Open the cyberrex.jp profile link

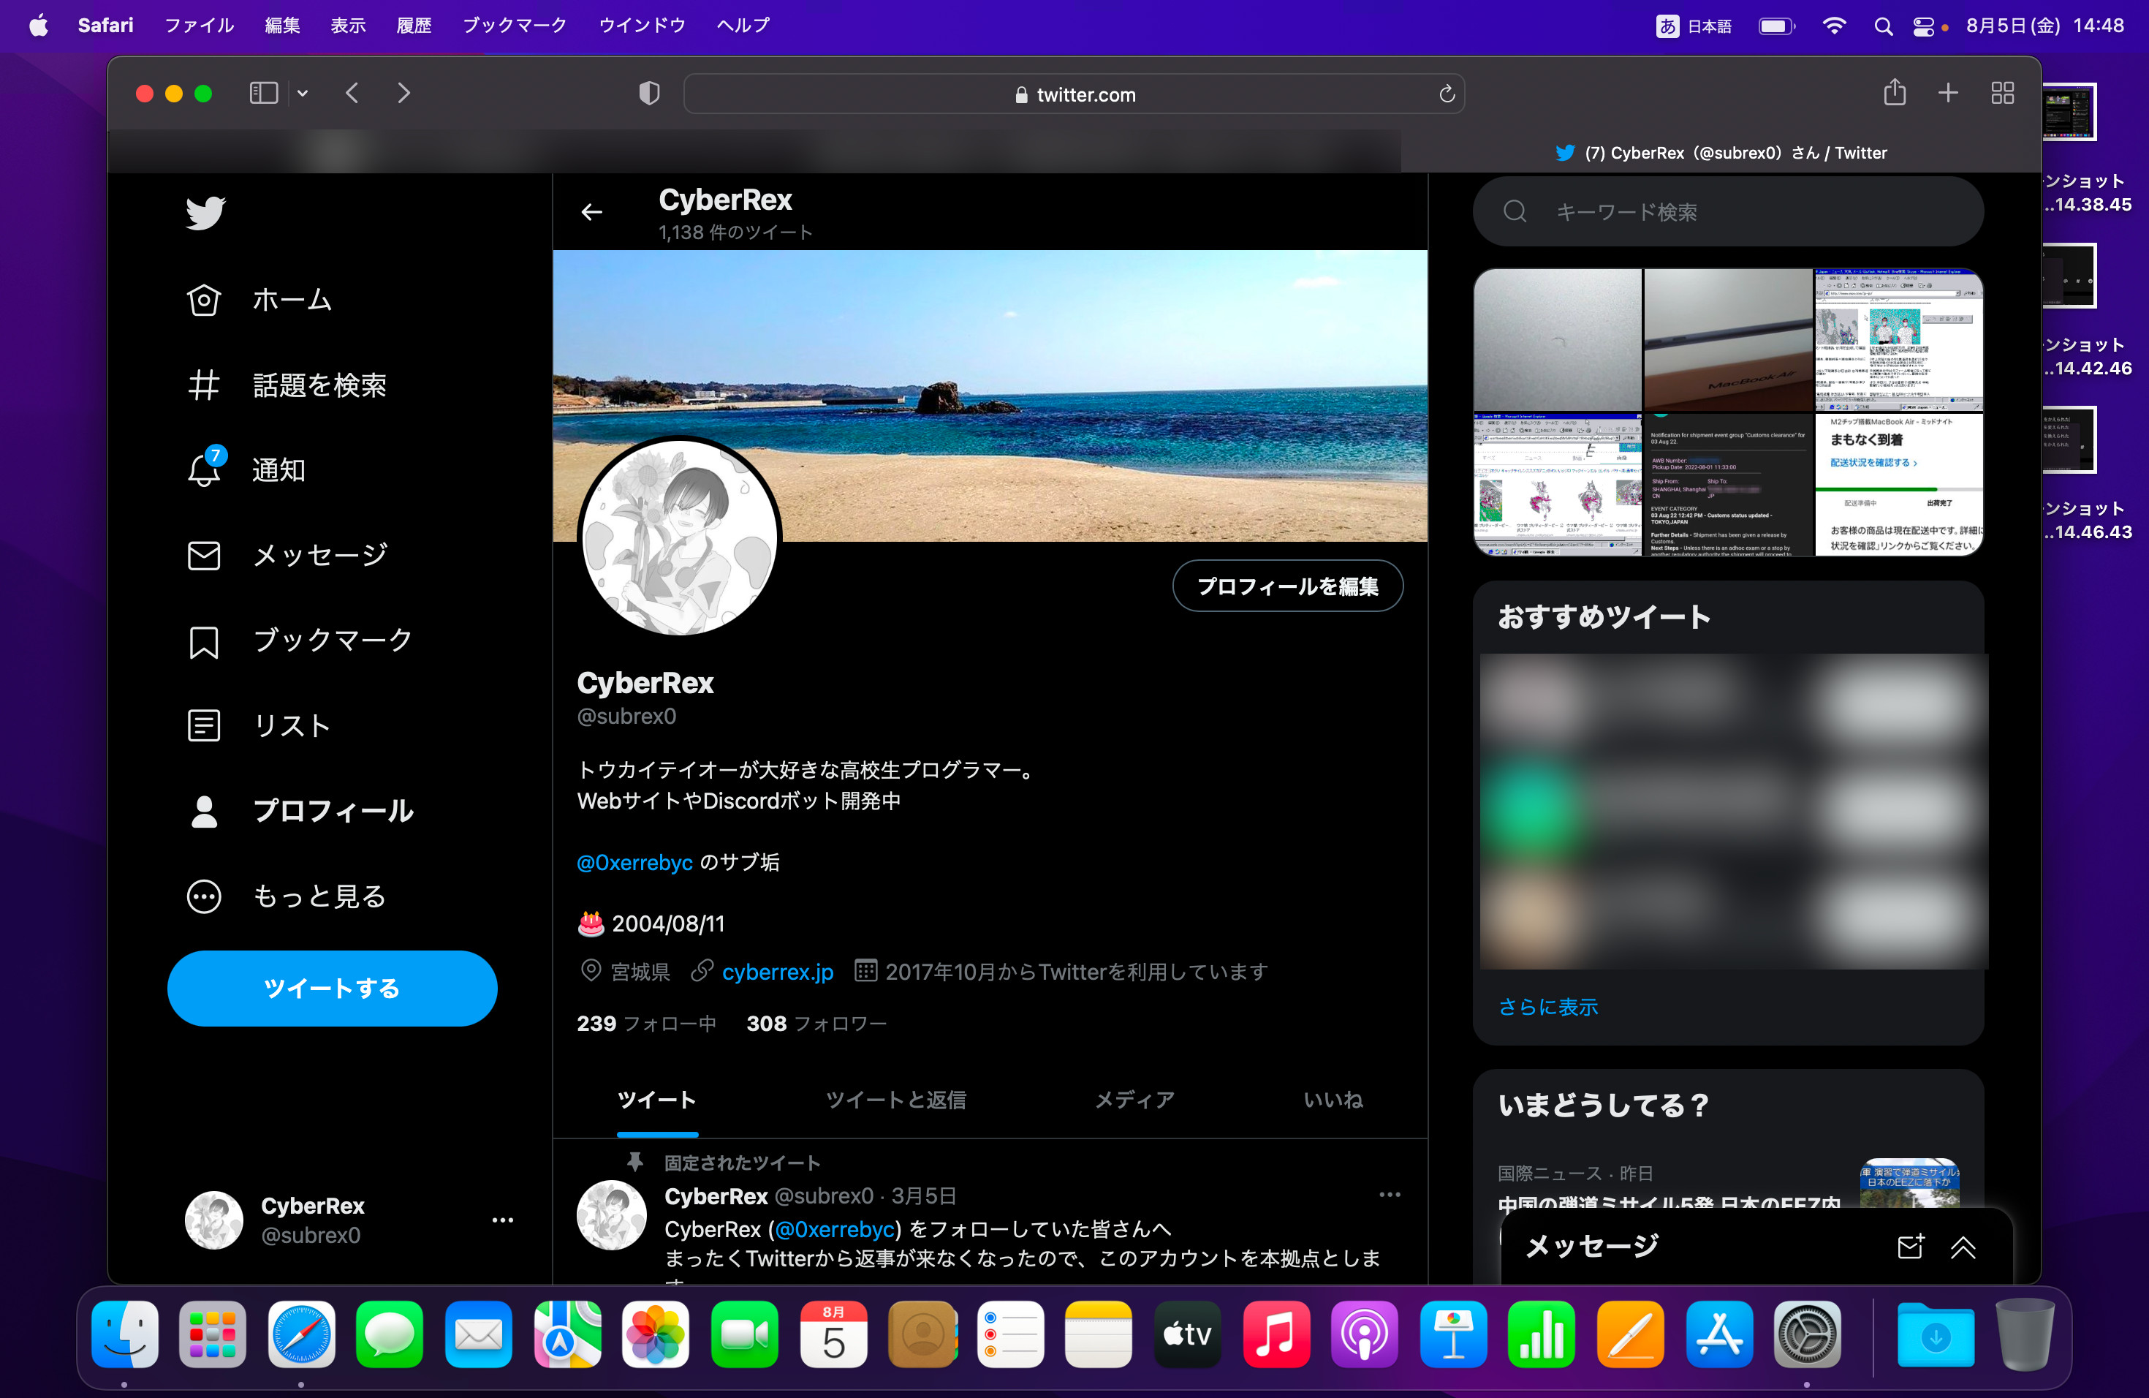pyautogui.click(x=778, y=972)
